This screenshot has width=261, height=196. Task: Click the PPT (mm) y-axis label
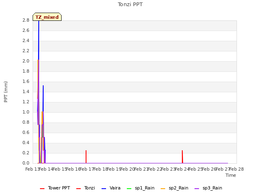point(6,92)
